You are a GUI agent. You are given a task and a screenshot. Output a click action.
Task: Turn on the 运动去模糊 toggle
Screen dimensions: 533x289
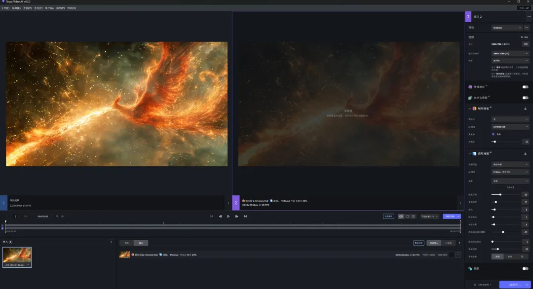coord(525,98)
